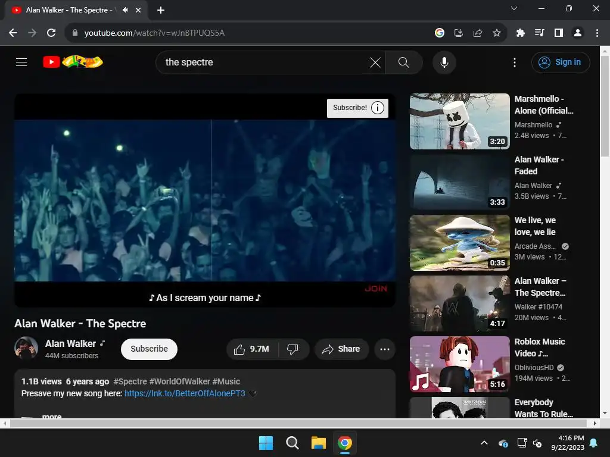610x457 pixels.
Task: Go to YouTube home via logo
Action: tap(73, 62)
